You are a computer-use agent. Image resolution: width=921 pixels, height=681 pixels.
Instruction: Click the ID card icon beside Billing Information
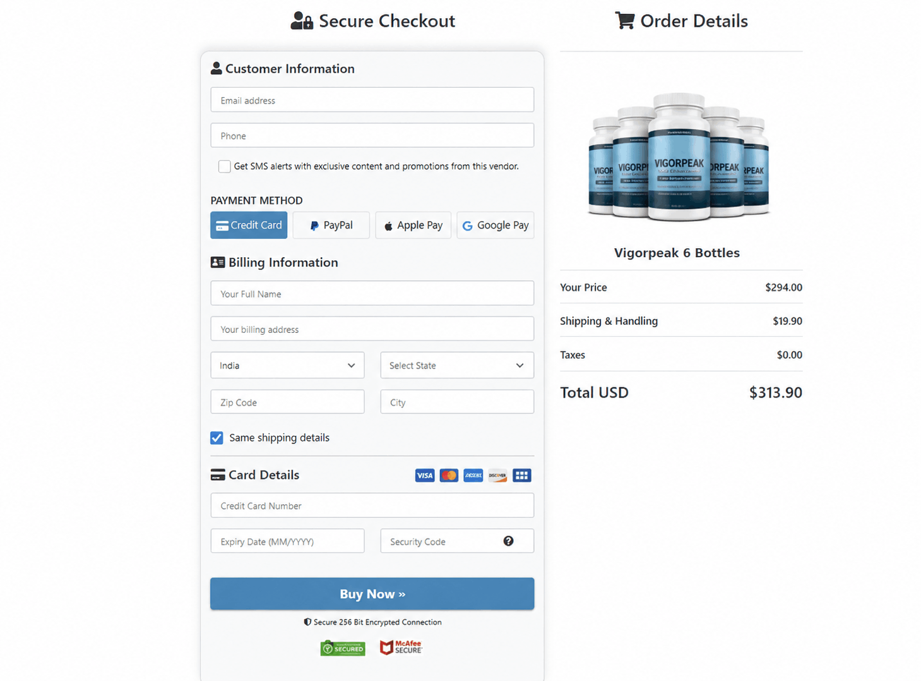218,262
